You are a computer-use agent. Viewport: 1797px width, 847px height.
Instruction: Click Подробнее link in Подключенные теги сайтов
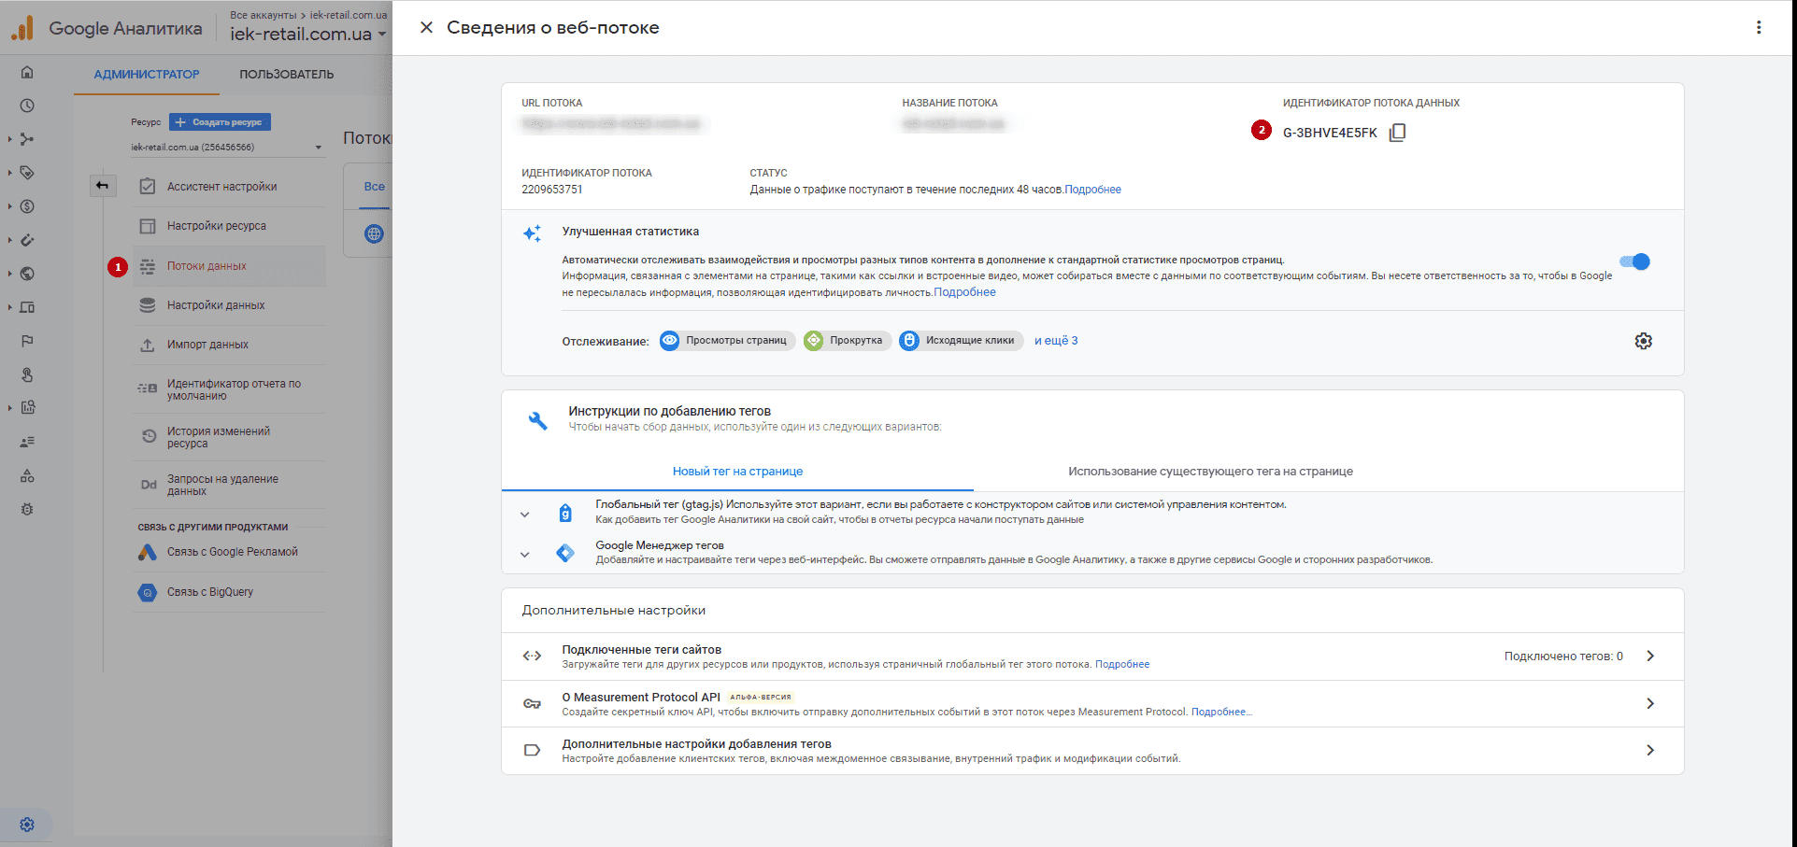point(1122,665)
